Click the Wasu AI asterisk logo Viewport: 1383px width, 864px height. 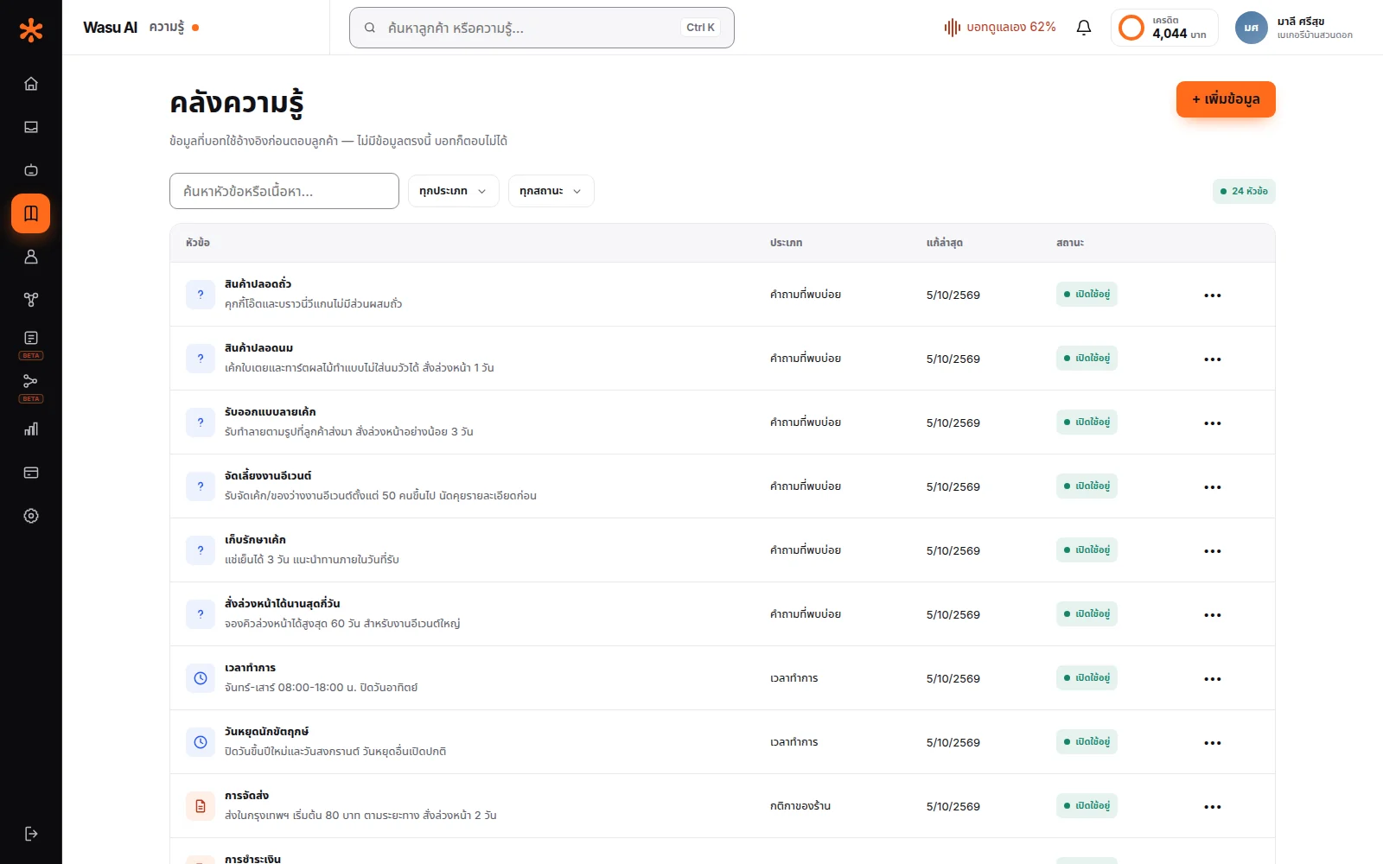point(31,30)
